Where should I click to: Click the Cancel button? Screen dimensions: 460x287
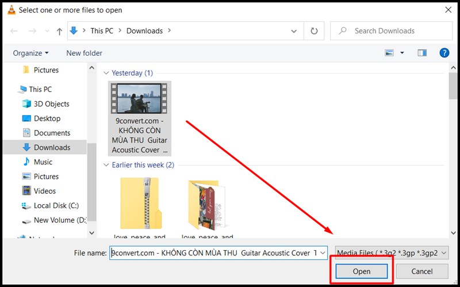pyautogui.click(x=422, y=271)
